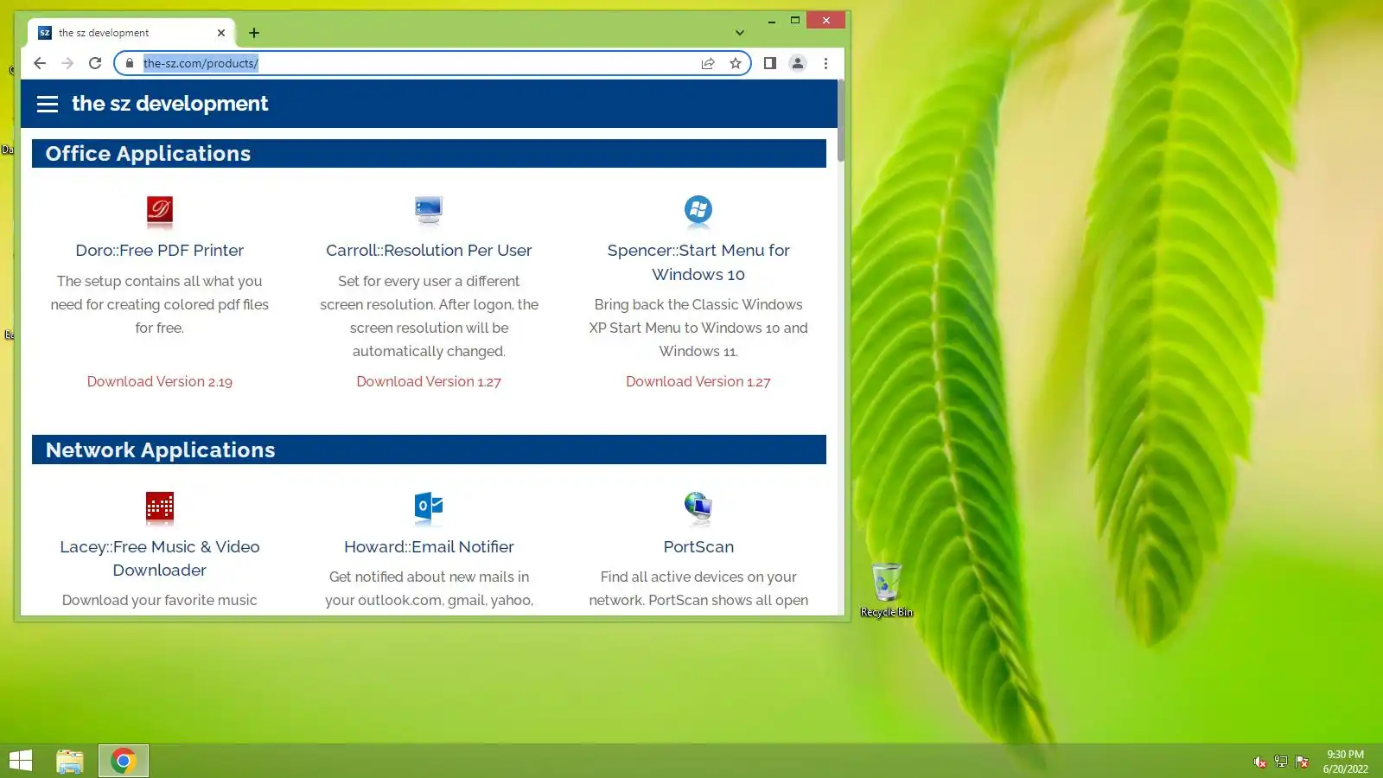Select 'the sz development' browser tab
The image size is (1383, 778).
pos(131,33)
